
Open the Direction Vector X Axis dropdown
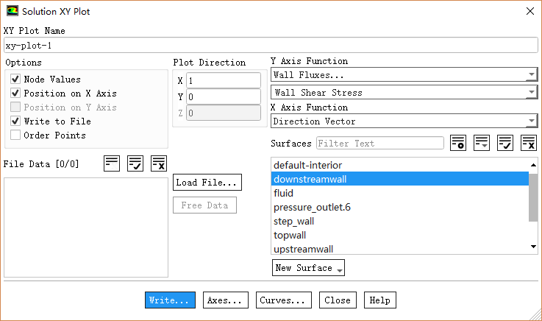(404, 121)
